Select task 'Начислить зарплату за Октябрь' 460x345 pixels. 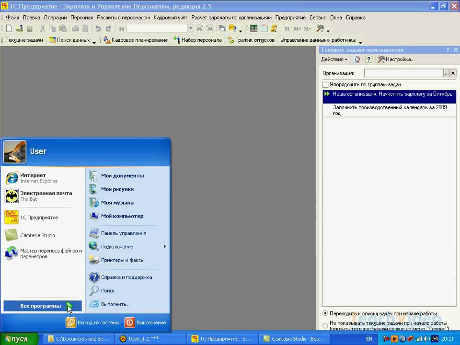pyautogui.click(x=389, y=97)
